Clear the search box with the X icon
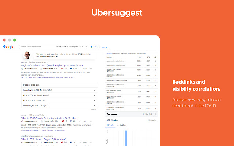 tap(86, 47)
